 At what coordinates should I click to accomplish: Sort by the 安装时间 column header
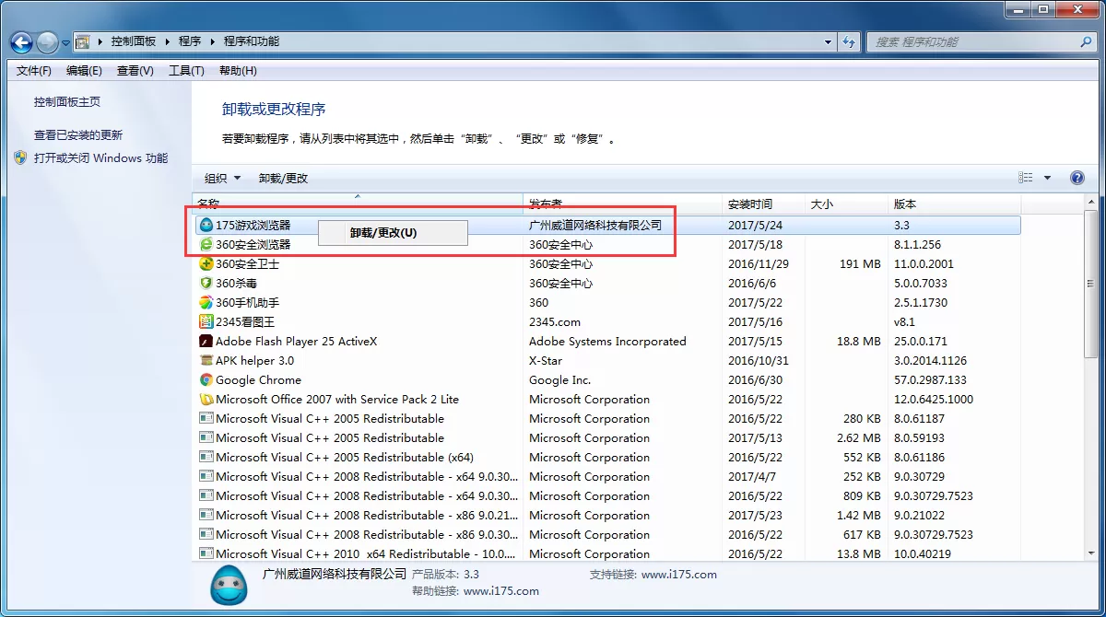point(764,204)
